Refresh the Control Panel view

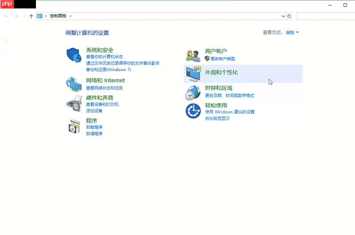(x=289, y=16)
